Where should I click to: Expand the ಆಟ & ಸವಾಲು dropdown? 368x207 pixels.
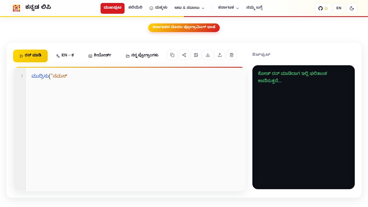point(190,8)
